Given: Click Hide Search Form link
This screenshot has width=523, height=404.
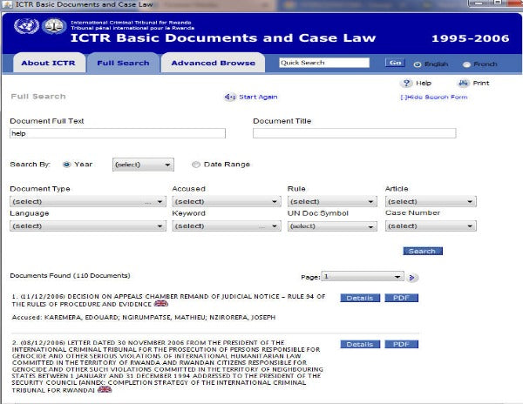Looking at the screenshot, I should (434, 97).
